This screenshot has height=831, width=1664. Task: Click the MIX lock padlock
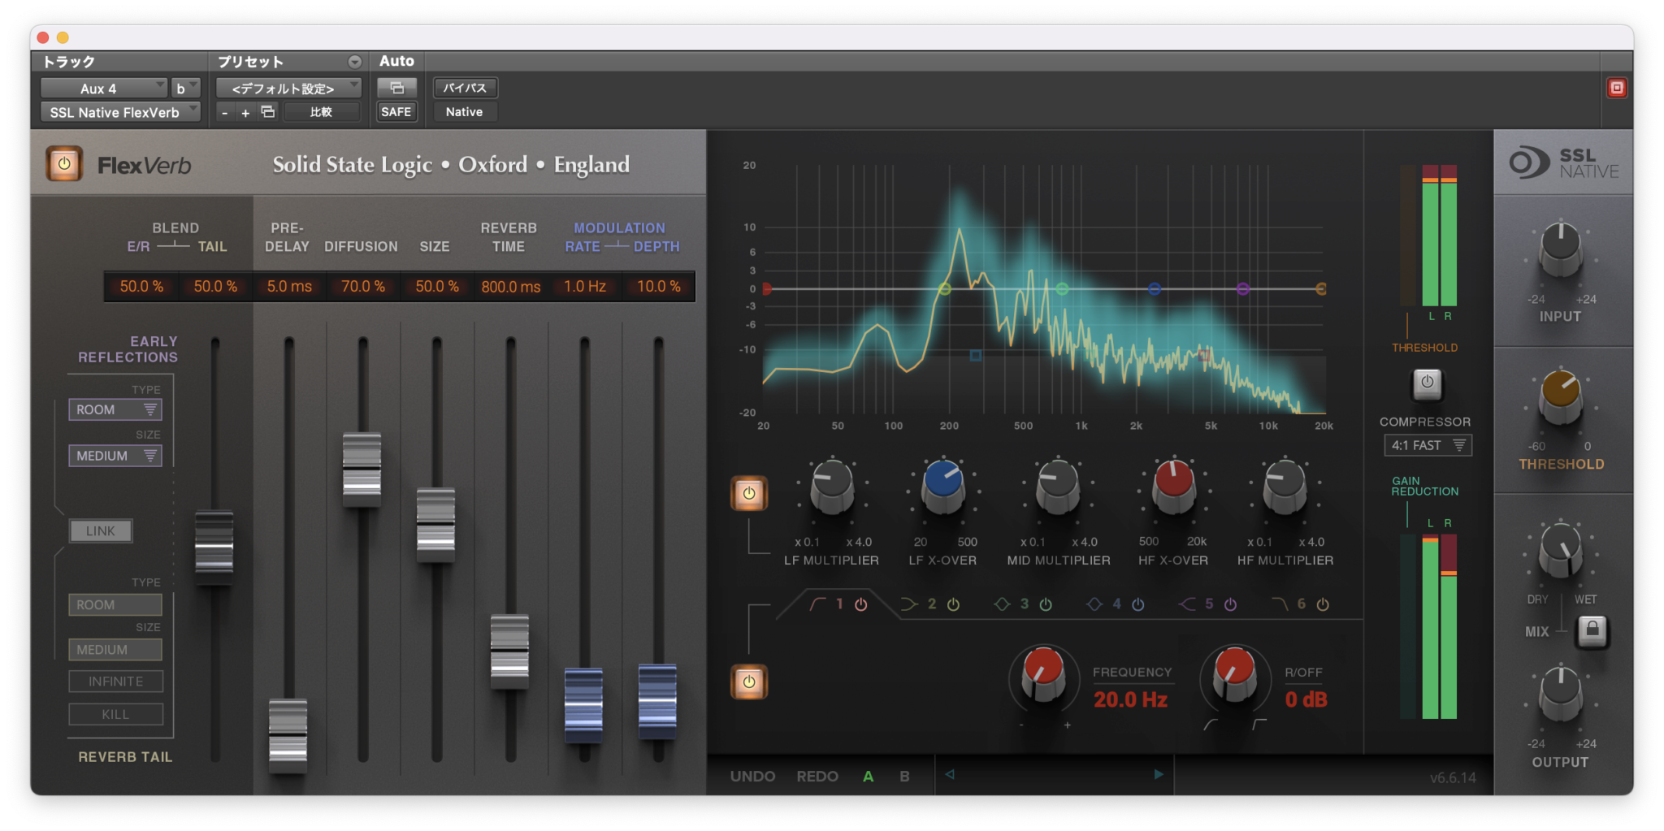[1592, 631]
